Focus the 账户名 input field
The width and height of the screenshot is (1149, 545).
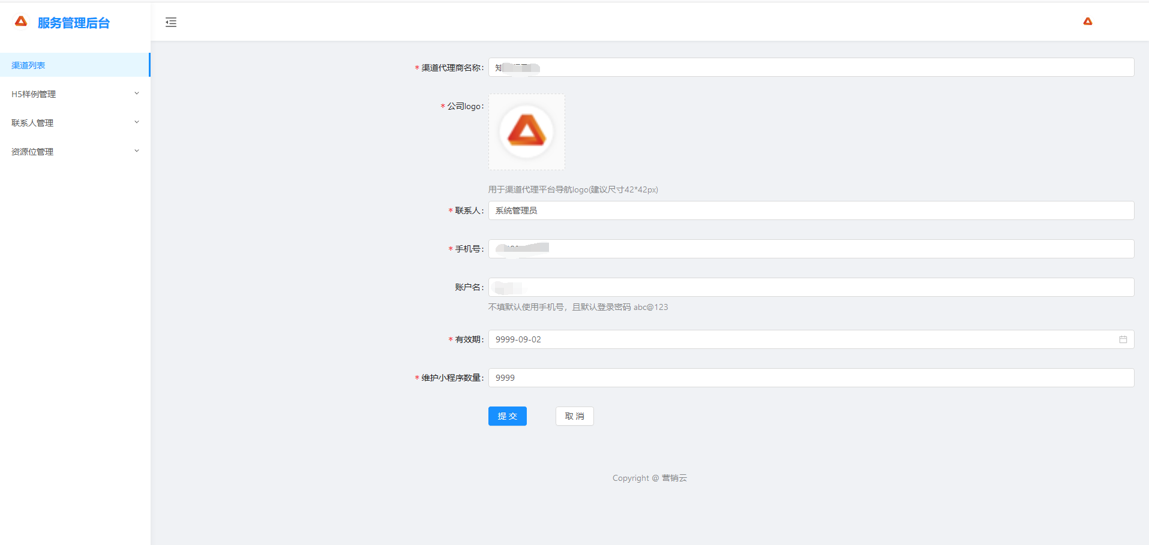click(x=811, y=287)
